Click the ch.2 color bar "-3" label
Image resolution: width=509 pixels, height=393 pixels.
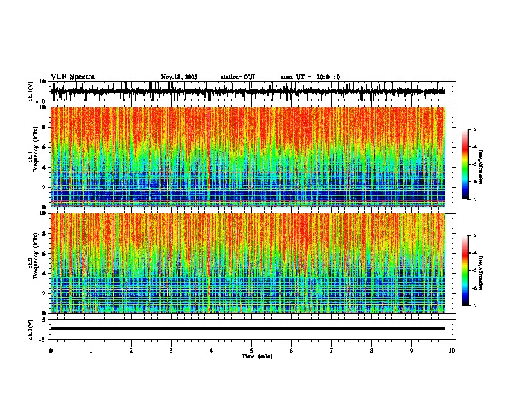coord(473,236)
